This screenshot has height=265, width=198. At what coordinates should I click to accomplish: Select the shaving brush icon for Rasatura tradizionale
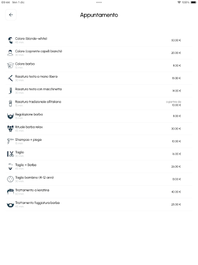coord(10,104)
